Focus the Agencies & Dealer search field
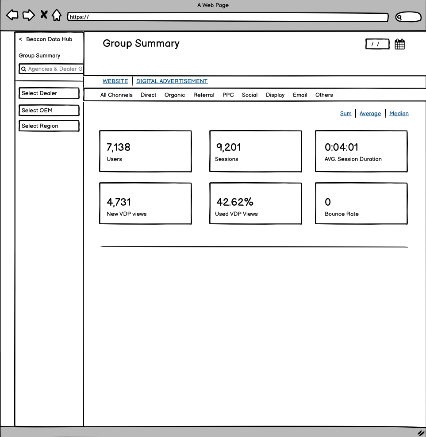Image resolution: width=426 pixels, height=437 pixels. (51, 69)
